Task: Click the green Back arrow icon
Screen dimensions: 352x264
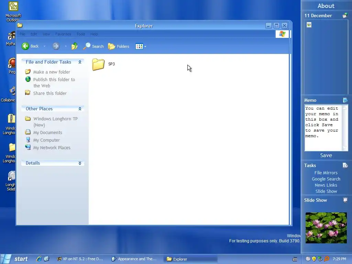Action: (25, 46)
